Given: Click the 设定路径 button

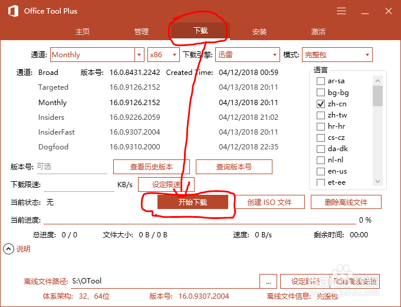Looking at the screenshot, I should 305,282.
